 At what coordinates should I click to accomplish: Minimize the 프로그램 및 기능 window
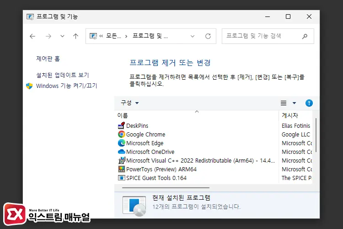268,16
